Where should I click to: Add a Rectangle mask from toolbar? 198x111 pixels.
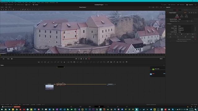pyautogui.click(x=84, y=62)
